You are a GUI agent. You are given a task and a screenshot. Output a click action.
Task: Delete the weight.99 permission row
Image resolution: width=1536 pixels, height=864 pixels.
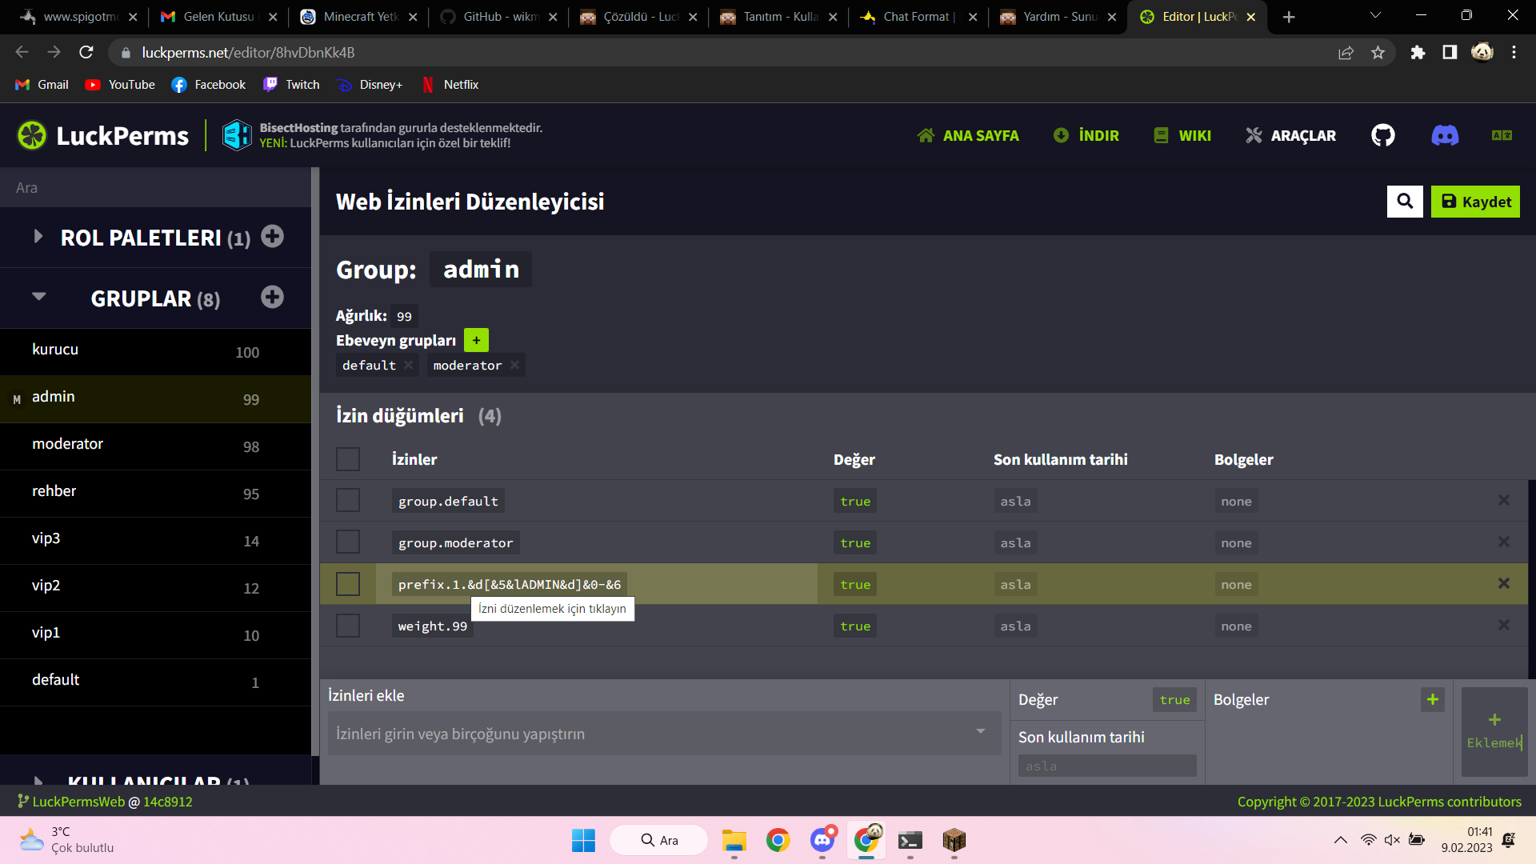pos(1504,625)
